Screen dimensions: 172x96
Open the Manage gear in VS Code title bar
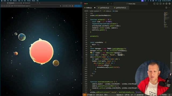[170, 4]
